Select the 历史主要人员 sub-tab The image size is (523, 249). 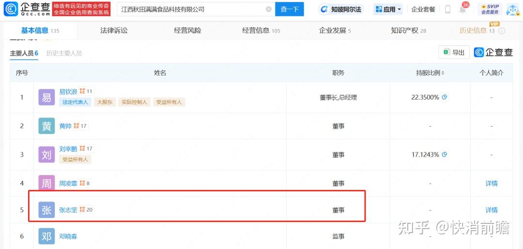pyautogui.click(x=64, y=53)
